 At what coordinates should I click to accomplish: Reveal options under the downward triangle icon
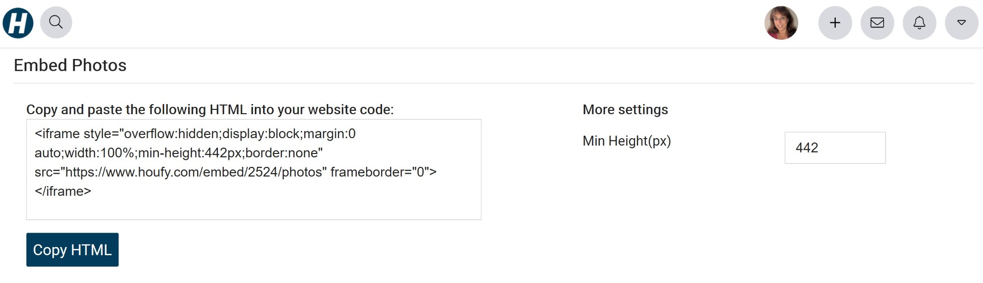click(961, 22)
